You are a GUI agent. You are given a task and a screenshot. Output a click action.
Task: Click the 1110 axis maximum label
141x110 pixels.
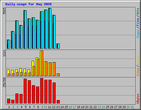4,53
